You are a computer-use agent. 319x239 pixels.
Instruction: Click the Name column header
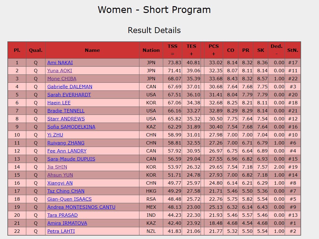click(x=92, y=50)
